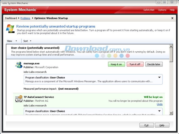Click the scrollbar down arrow
This screenshot has width=179, height=134.
tap(171, 113)
